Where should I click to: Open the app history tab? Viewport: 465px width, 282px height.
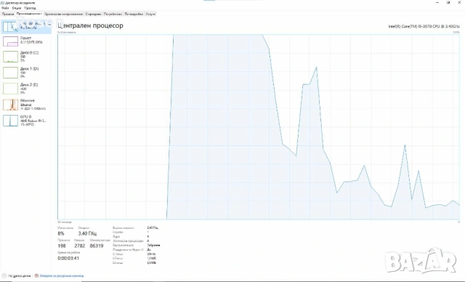tap(64, 14)
